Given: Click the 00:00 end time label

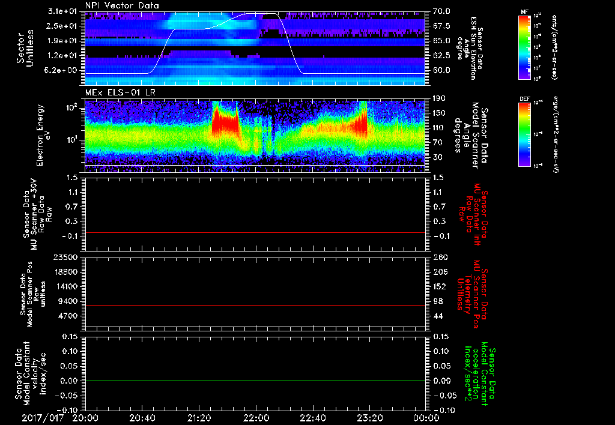Looking at the screenshot, I should pyautogui.click(x=425, y=417).
